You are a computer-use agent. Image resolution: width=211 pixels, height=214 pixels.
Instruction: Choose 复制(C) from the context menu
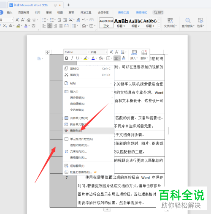[x=88, y=69]
